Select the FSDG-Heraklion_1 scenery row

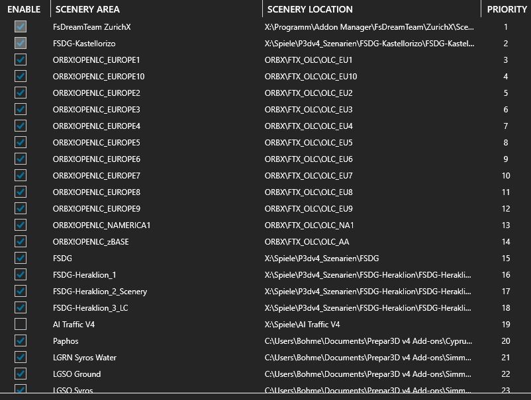[x=84, y=275]
